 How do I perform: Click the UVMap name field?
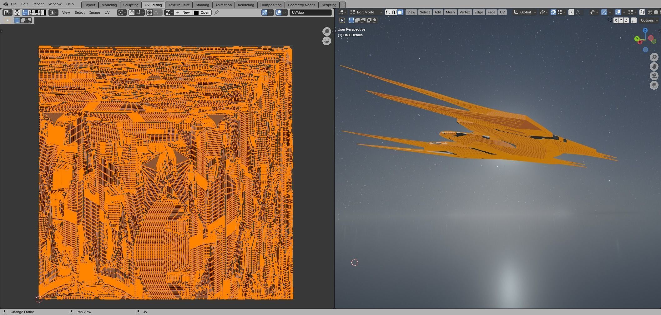click(x=310, y=12)
